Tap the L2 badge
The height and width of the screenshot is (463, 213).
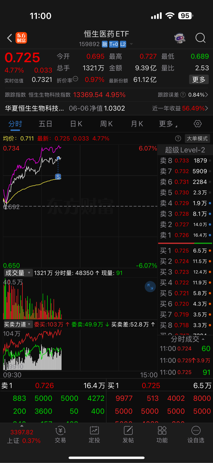123,44
